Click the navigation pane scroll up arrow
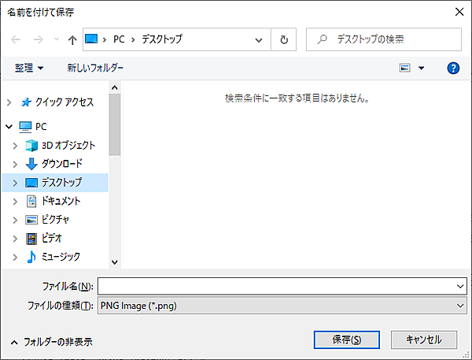 tap(114, 87)
